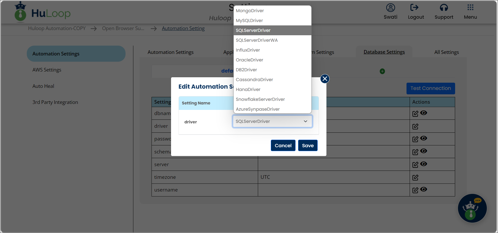Open Auto Heal sidebar item
Viewport: 498px width, 233px height.
[43, 86]
